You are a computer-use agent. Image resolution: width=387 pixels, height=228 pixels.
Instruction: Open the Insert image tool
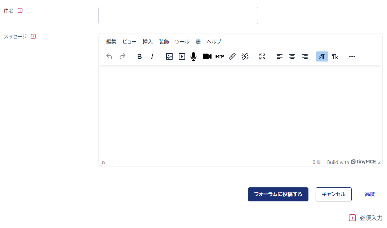coord(169,56)
